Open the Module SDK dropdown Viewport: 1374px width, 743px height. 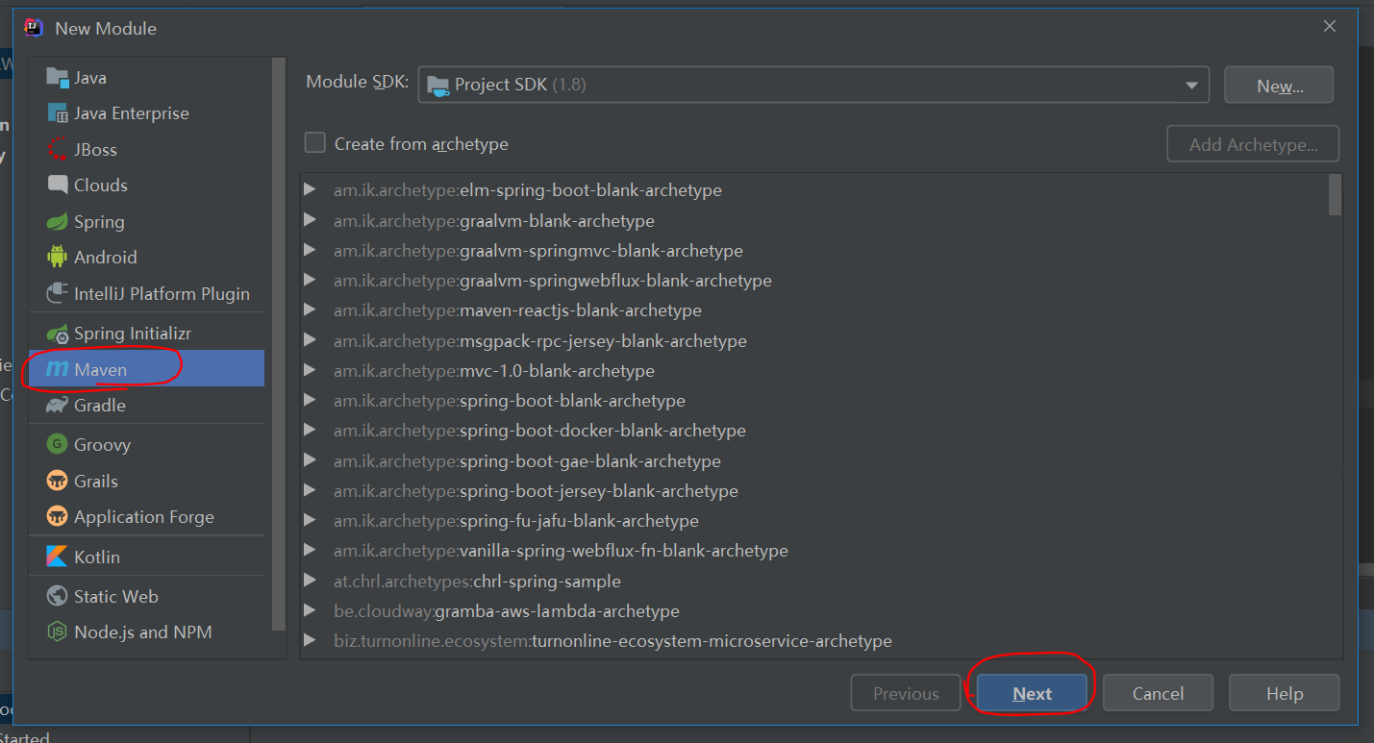click(813, 85)
